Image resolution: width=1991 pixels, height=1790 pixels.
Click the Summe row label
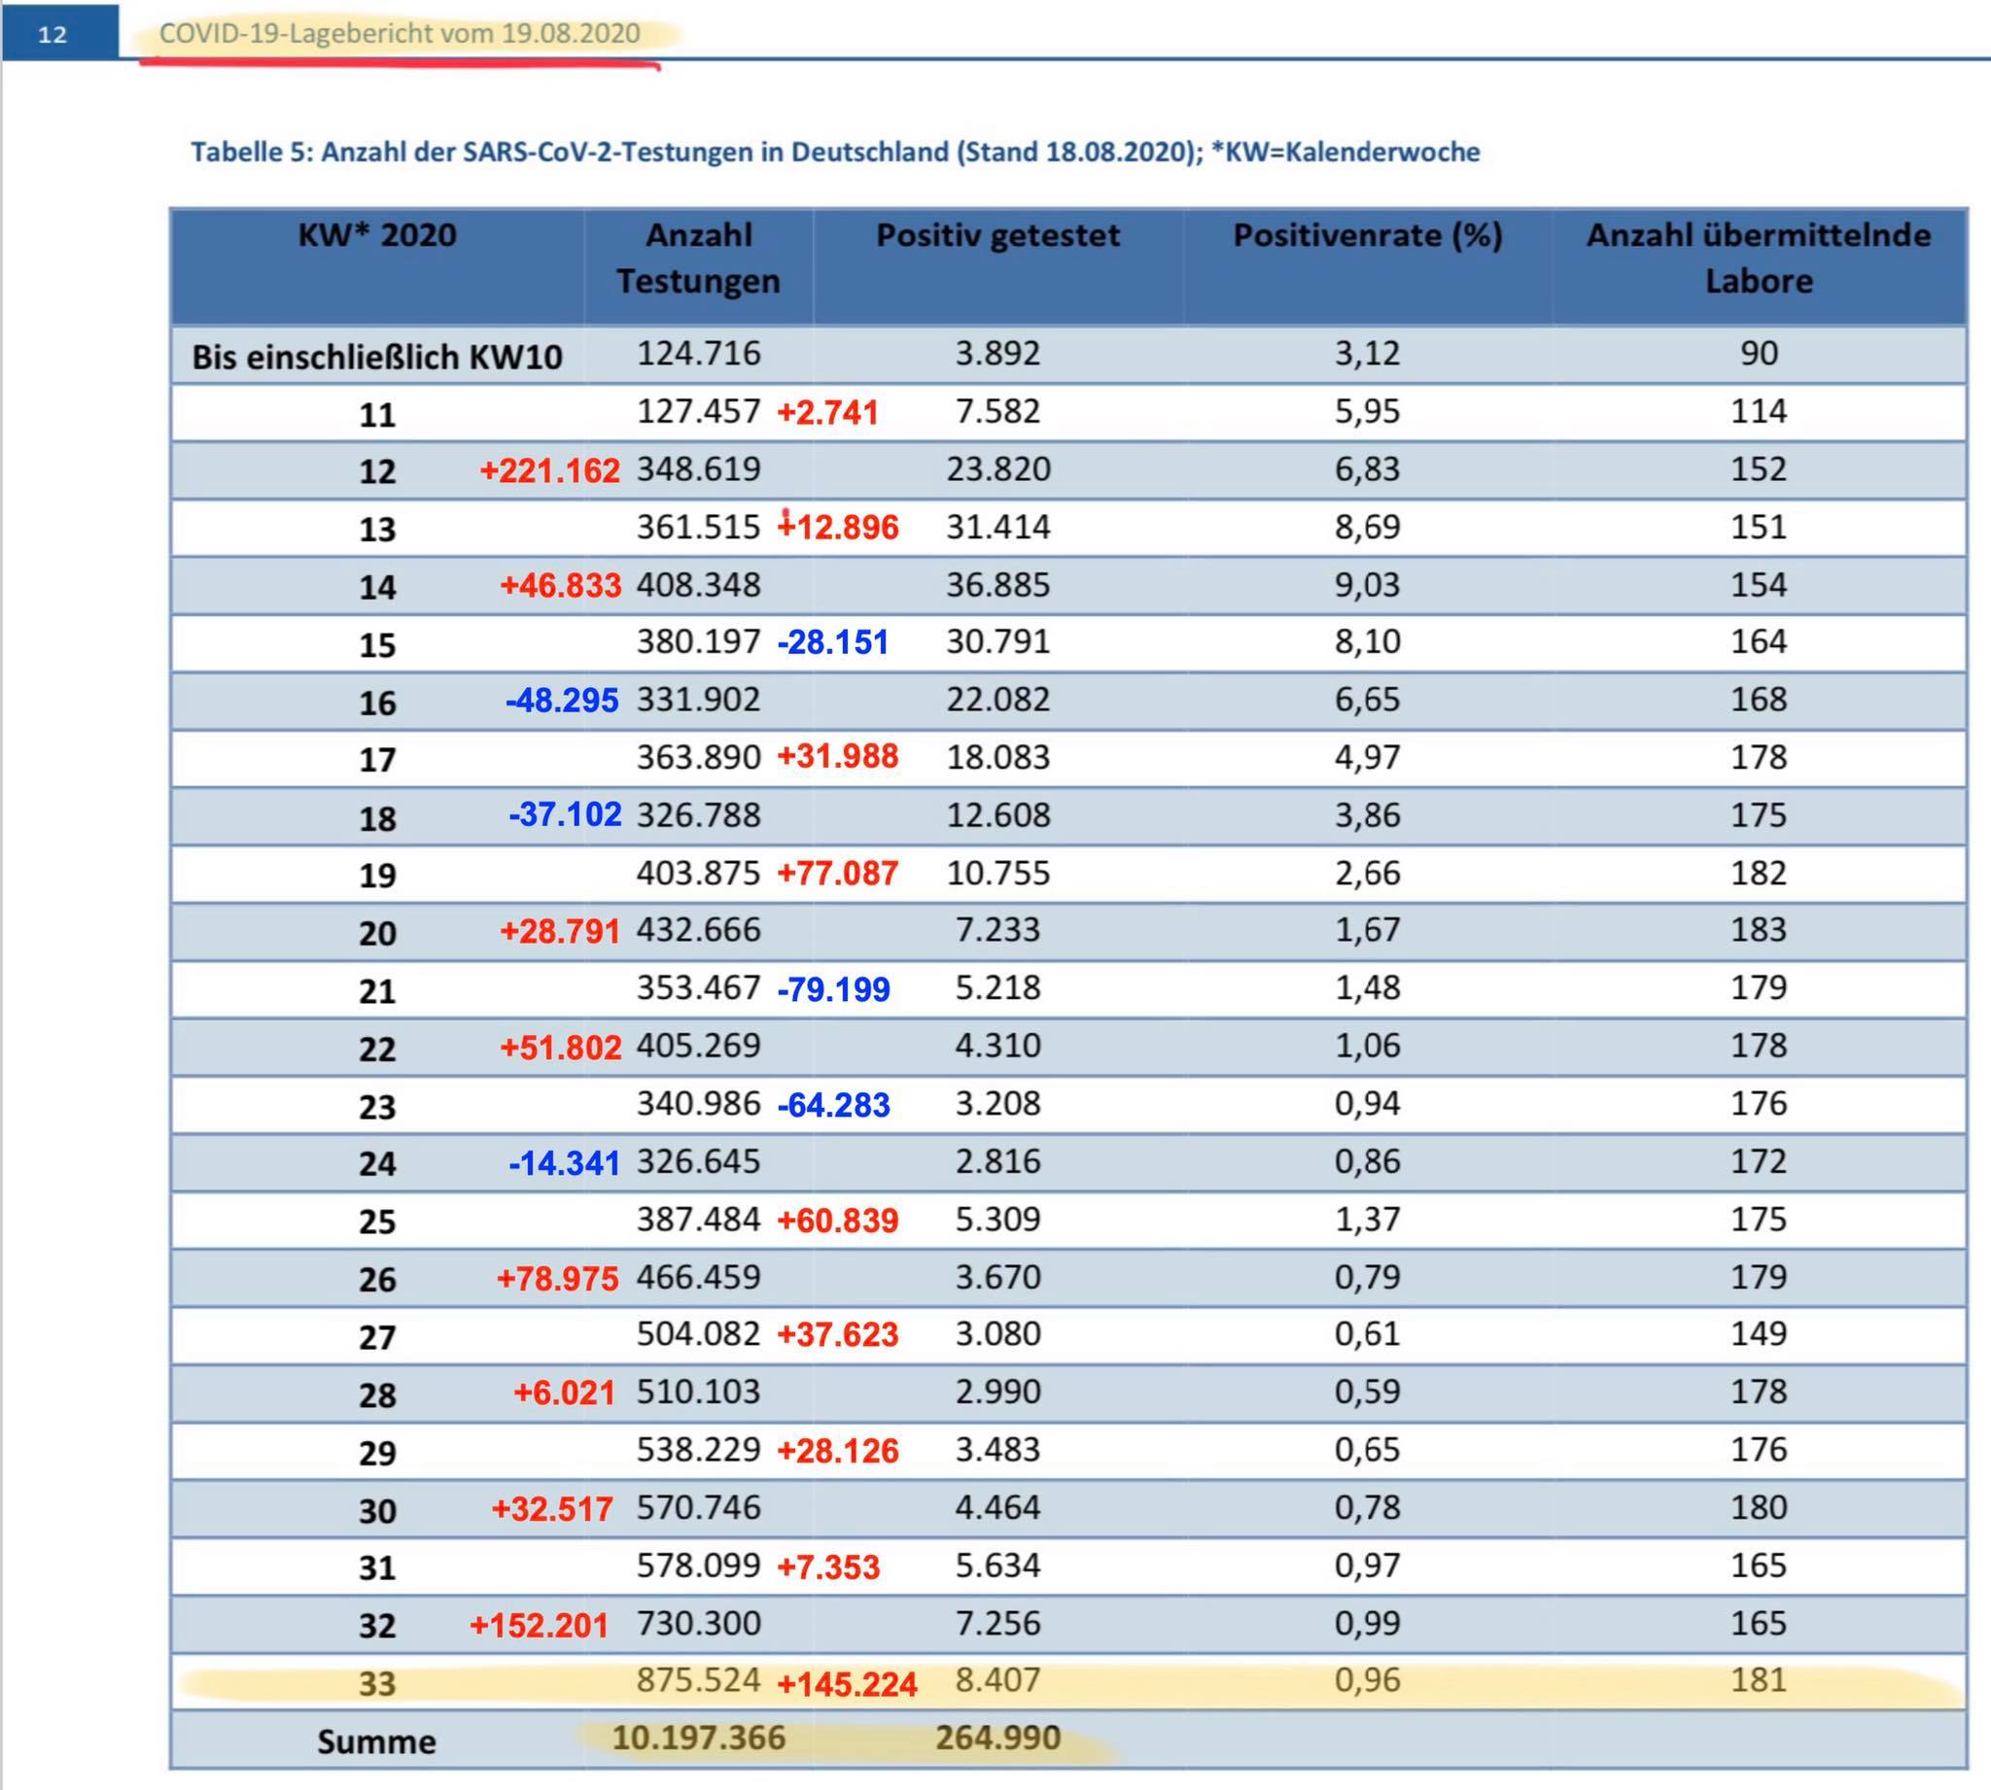coord(377,1741)
